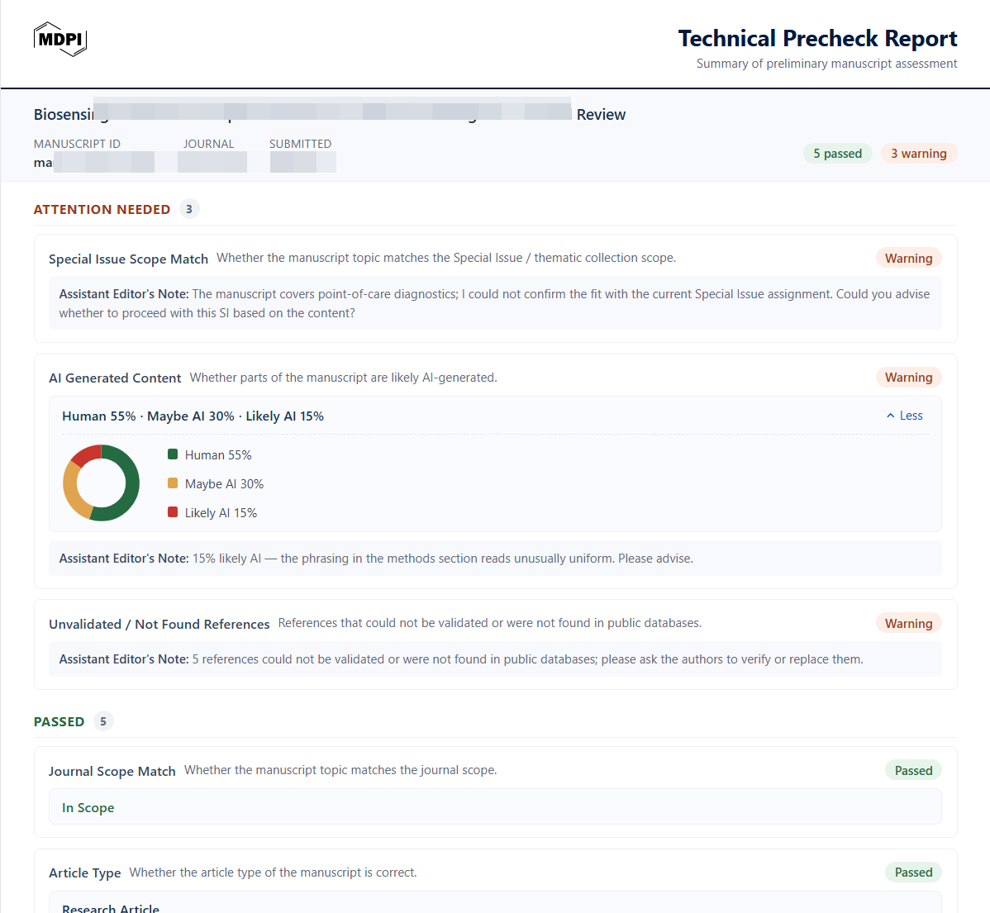Image resolution: width=990 pixels, height=913 pixels.
Task: Click the red Likely AI 15% swatch
Action: click(173, 512)
